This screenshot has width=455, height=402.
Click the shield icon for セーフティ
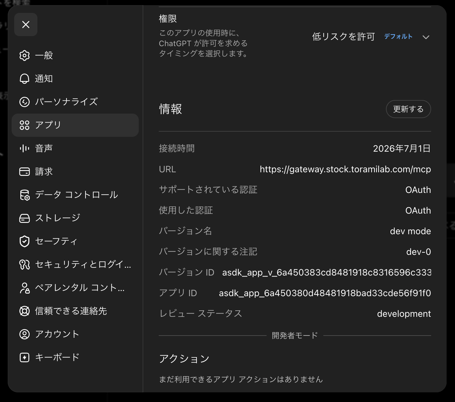coord(25,241)
